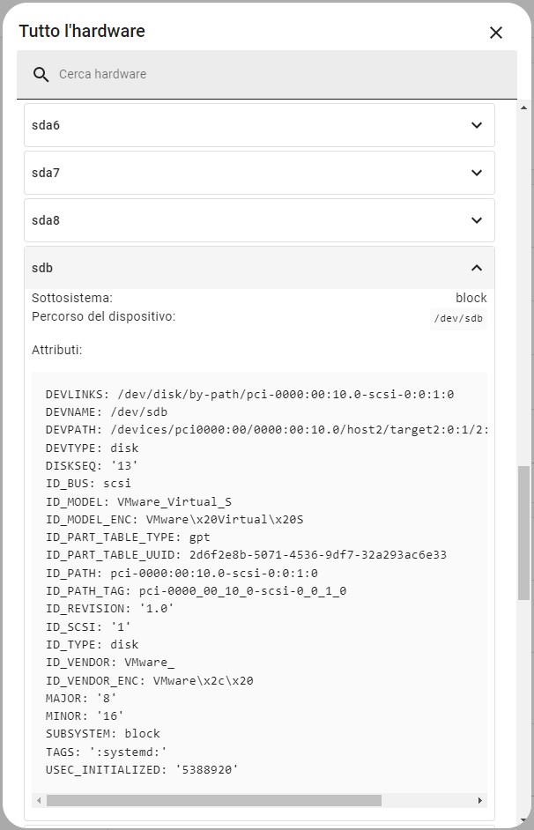Click the horizontal scrollbar track below attributes

click(x=256, y=800)
